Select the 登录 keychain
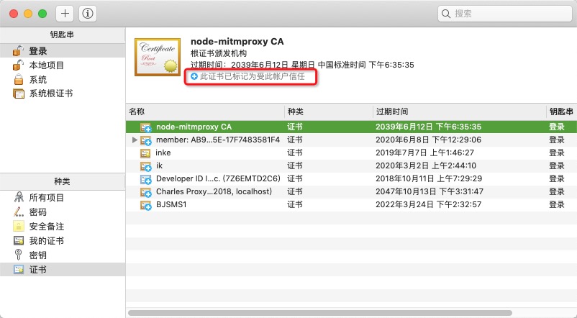 pyautogui.click(x=63, y=51)
